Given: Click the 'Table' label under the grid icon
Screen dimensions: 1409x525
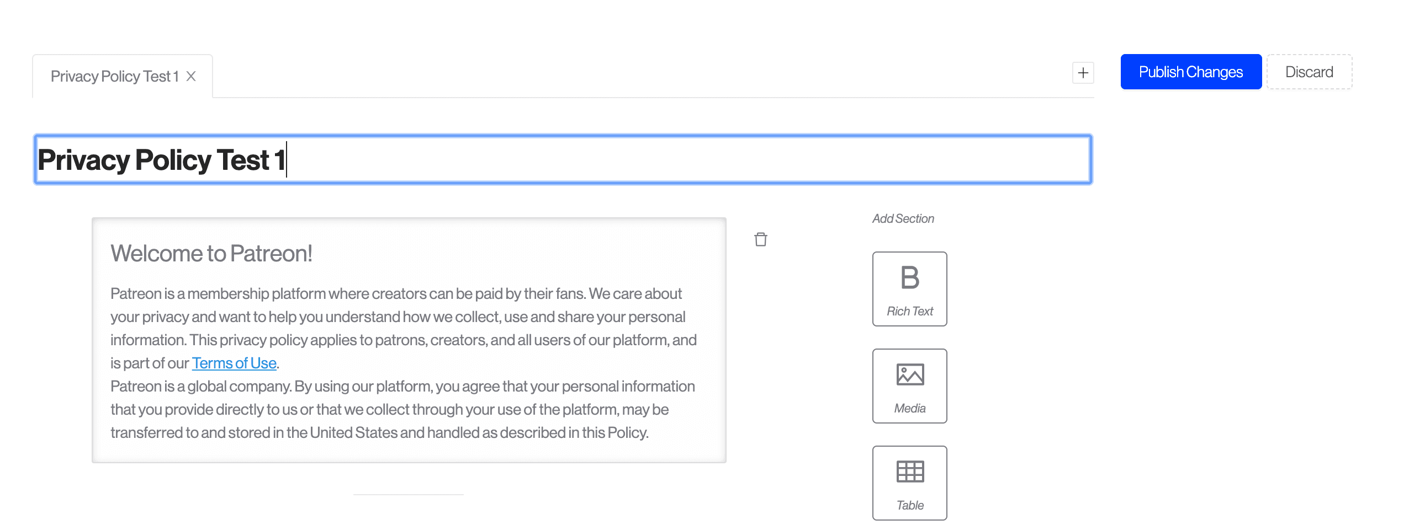Looking at the screenshot, I should point(909,506).
